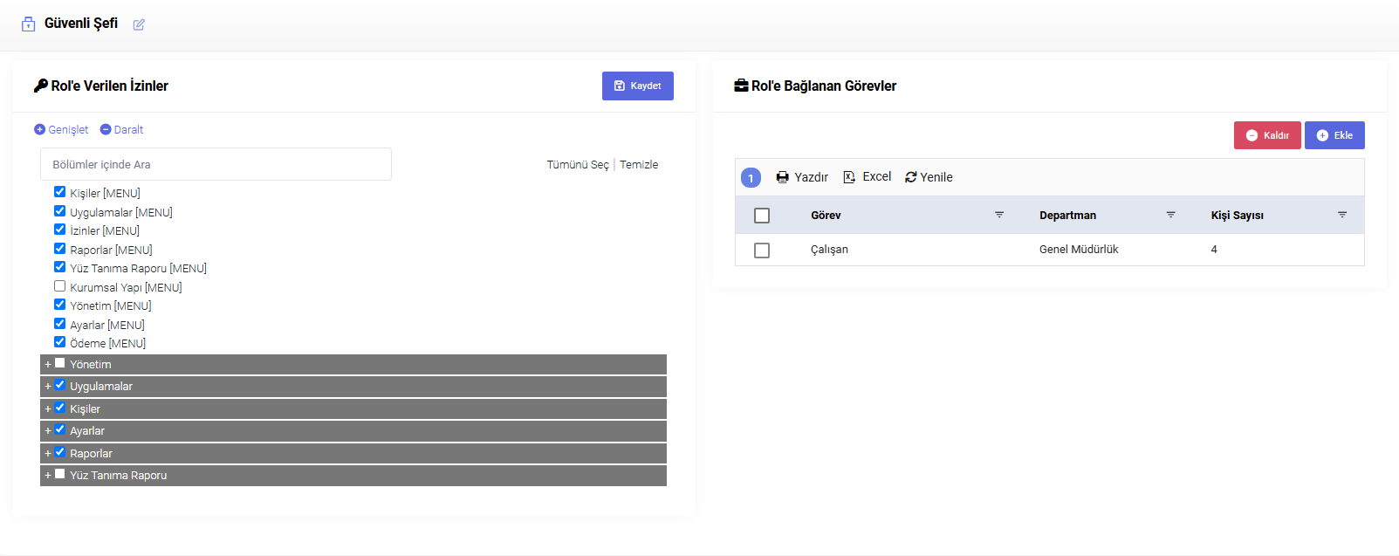Screen dimensions: 1399x556
Task: Click the Ekle add button
Action: click(1334, 135)
